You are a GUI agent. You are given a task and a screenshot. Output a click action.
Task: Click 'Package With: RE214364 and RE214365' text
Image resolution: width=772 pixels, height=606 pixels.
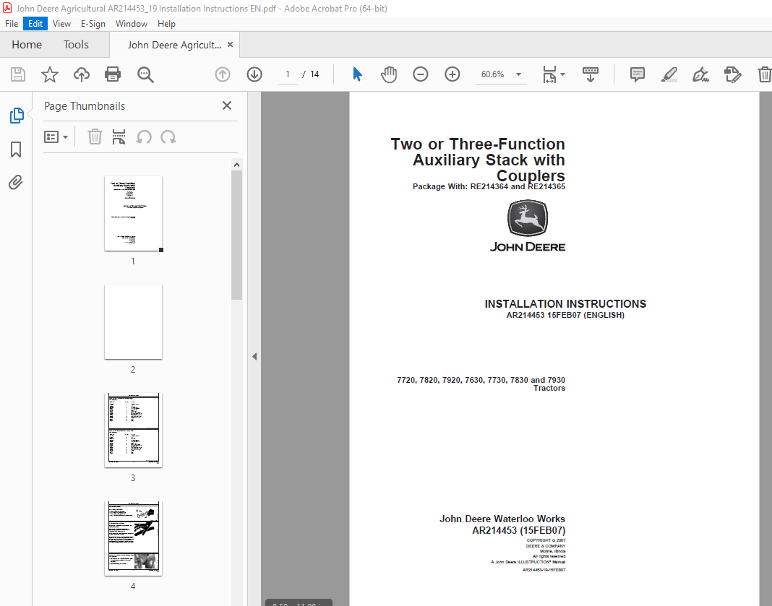pos(489,187)
